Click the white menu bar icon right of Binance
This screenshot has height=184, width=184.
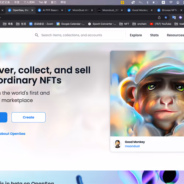coord(133,3)
